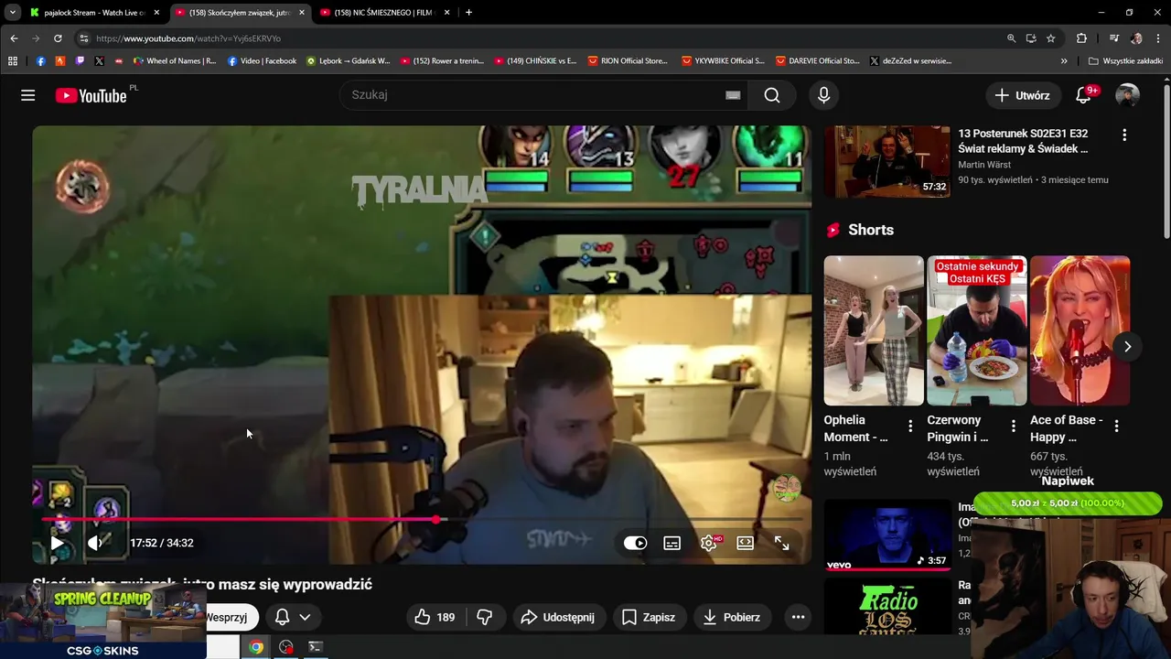Open menu for Ophelia Moment short
Screen dimensions: 1171x659
909,426
